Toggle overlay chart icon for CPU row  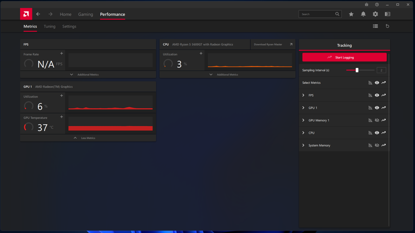coord(370,133)
